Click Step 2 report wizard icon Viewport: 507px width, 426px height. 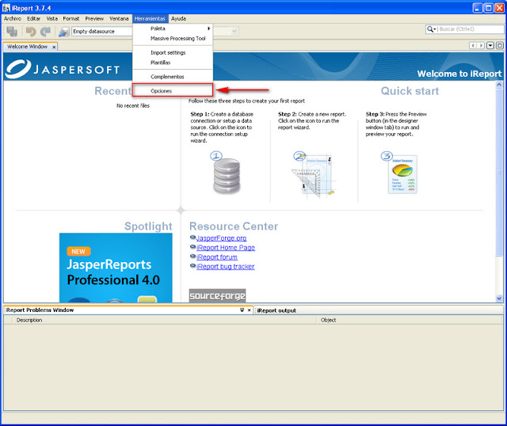314,174
